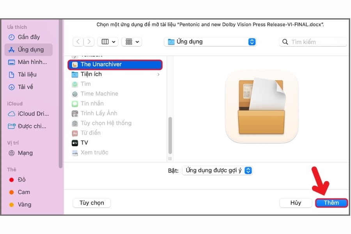The width and height of the screenshot is (351, 234).
Task: Select Tùy chọn Hệ thống app
Action: 106,123
